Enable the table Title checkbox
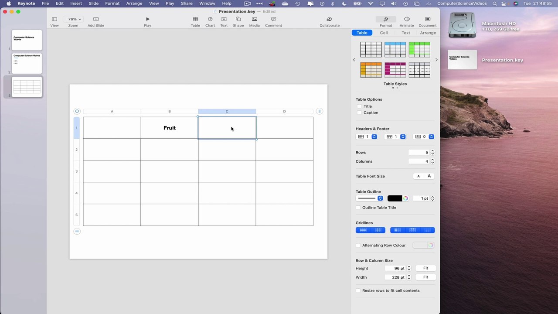 click(359, 106)
